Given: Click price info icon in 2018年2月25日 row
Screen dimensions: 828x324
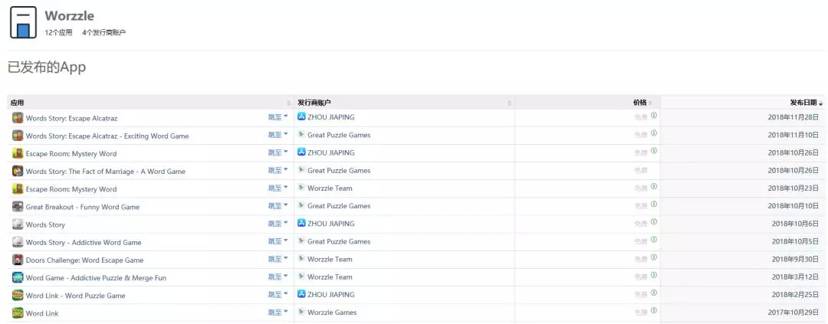Looking at the screenshot, I should pos(654,293).
